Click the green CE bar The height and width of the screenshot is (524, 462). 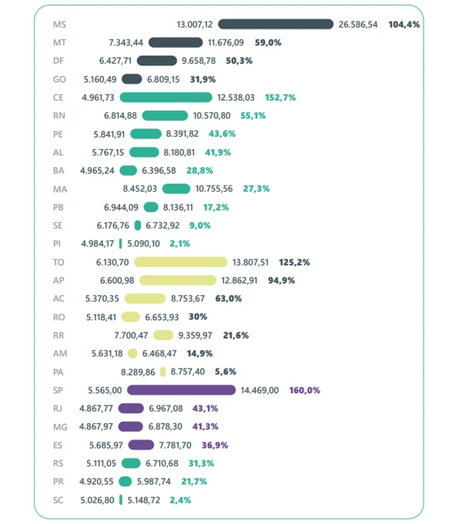[x=166, y=98]
